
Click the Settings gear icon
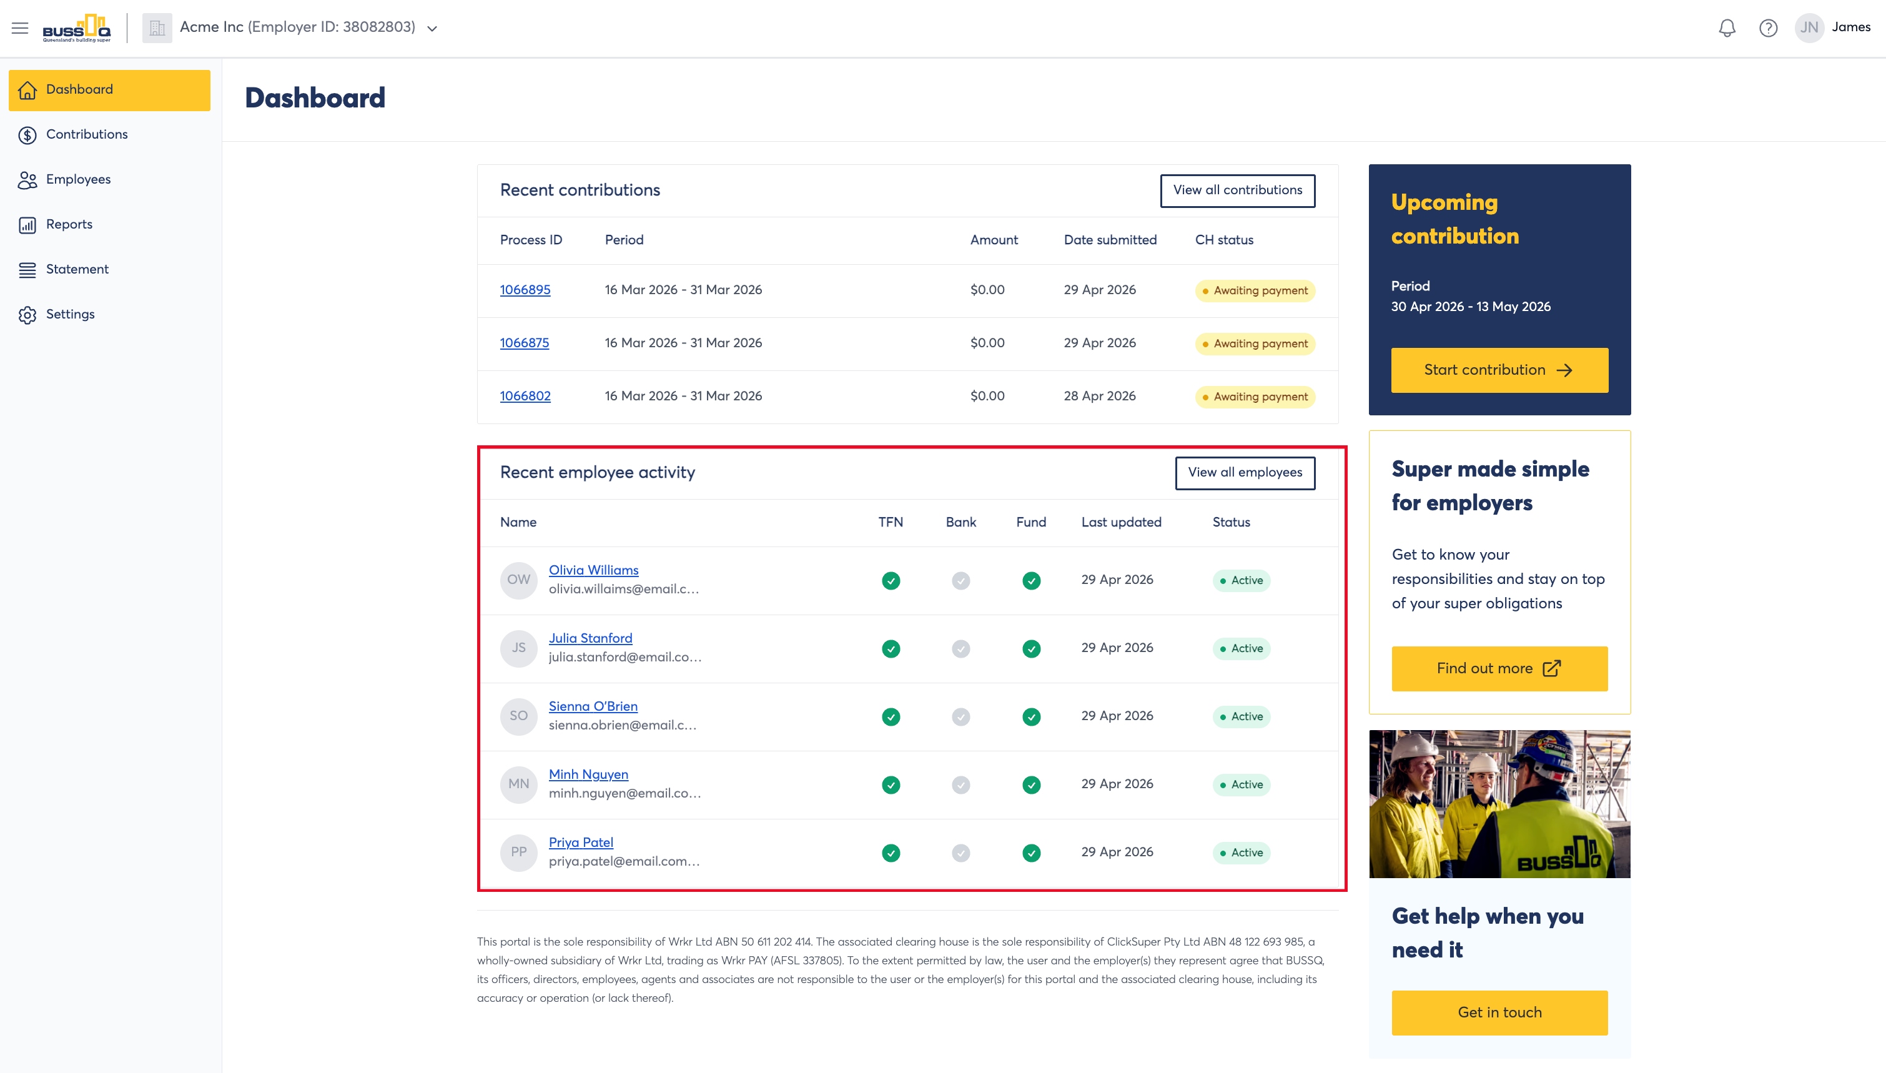point(27,315)
